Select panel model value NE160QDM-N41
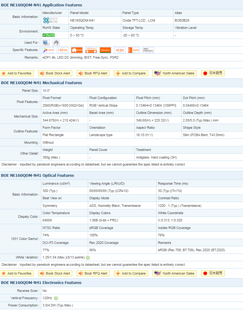This screenshot has width=243, height=311. pyautogui.click(x=83, y=20)
